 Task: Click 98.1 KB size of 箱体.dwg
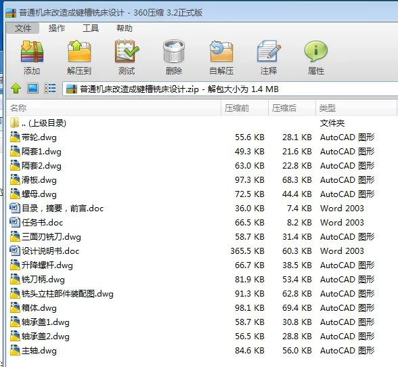[250, 308]
